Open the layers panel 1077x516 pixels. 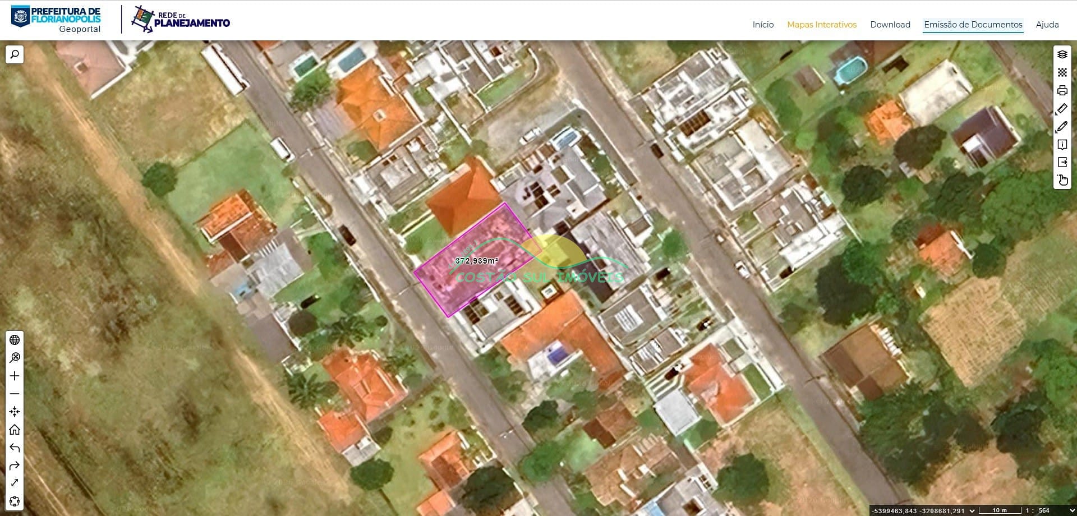(x=1062, y=55)
